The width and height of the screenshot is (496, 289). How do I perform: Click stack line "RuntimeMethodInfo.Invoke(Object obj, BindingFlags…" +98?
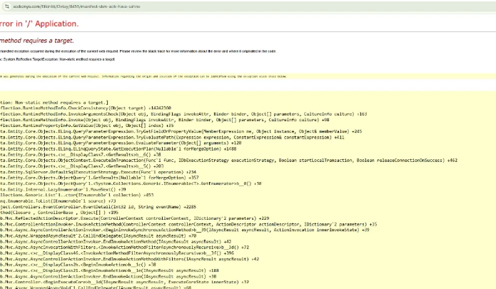tap(164, 120)
